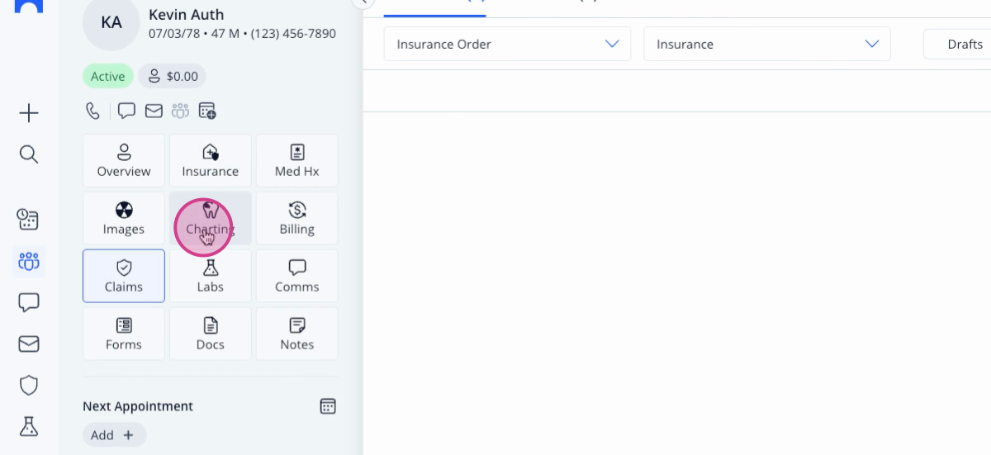
Task: Open the mail envelope sidebar icon
Action: click(x=29, y=344)
